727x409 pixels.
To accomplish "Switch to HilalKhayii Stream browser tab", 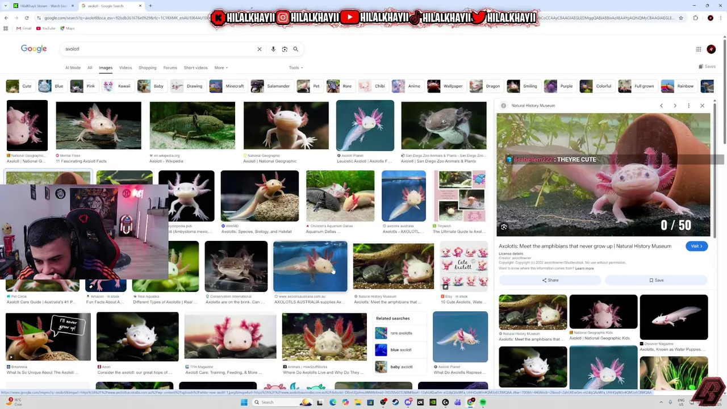I will 43,6.
